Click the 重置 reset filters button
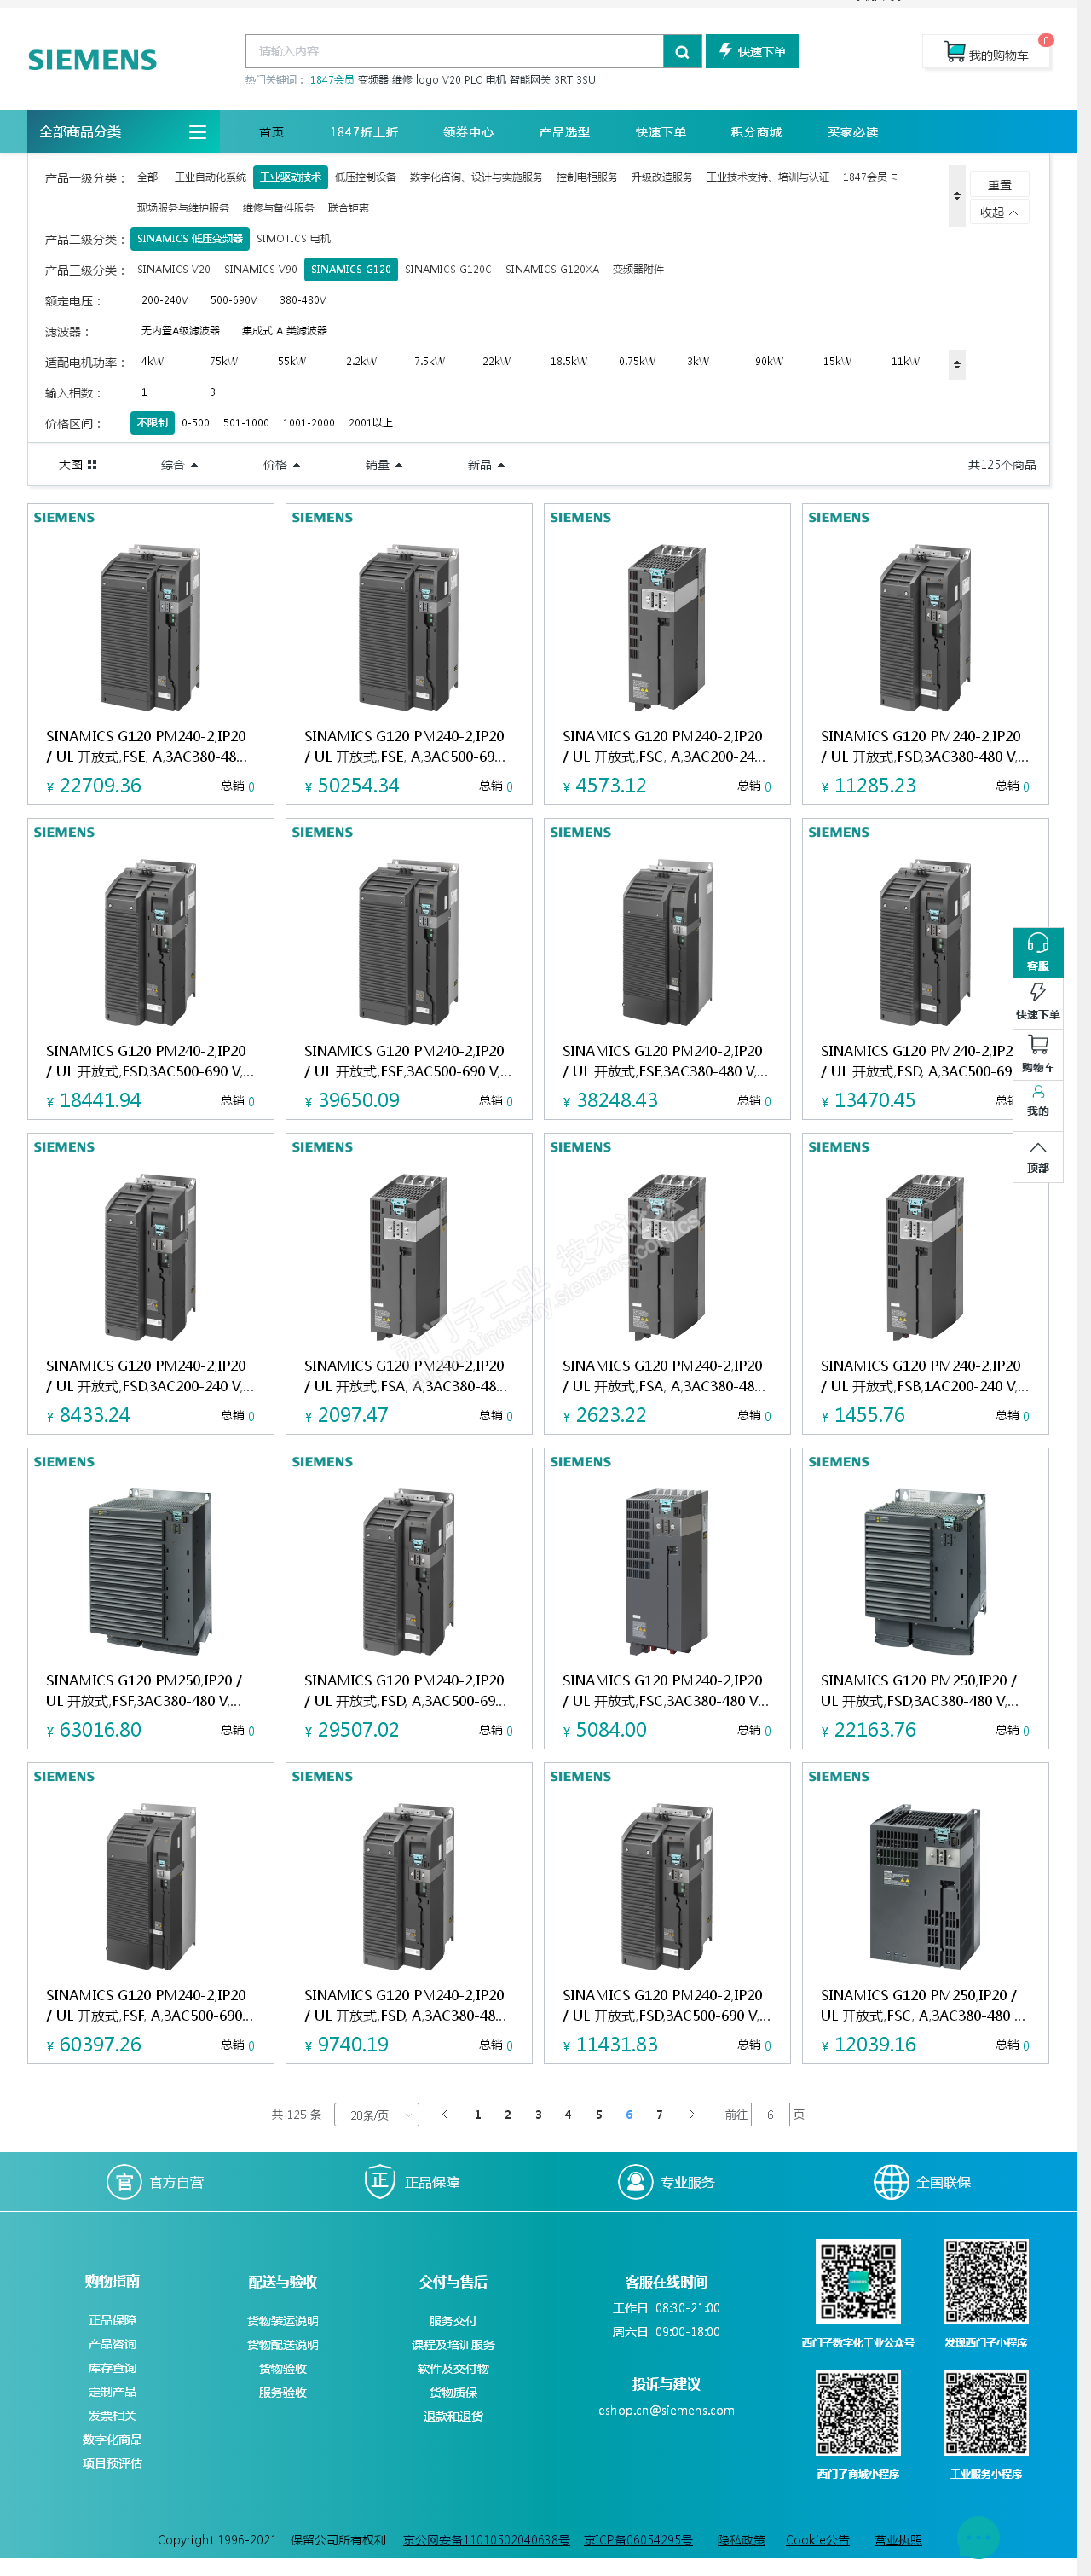The height and width of the screenshot is (2576, 1091). (999, 185)
